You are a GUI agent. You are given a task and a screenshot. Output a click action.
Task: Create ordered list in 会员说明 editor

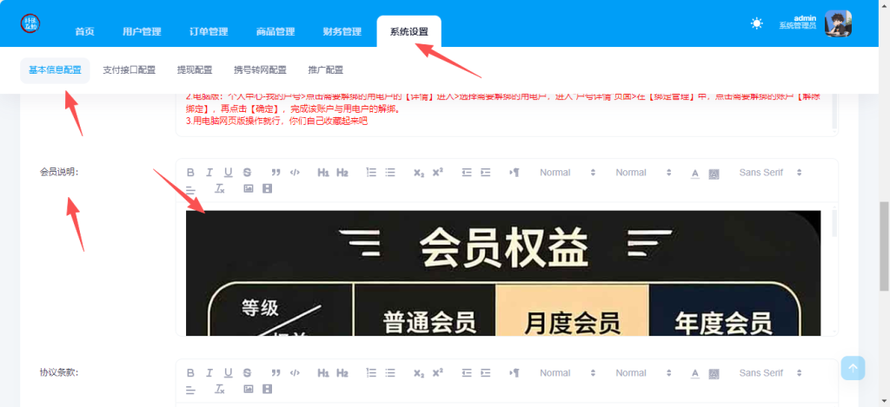pos(371,173)
